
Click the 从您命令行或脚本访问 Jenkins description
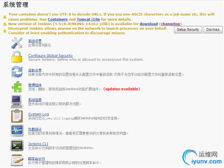coord(61,148)
